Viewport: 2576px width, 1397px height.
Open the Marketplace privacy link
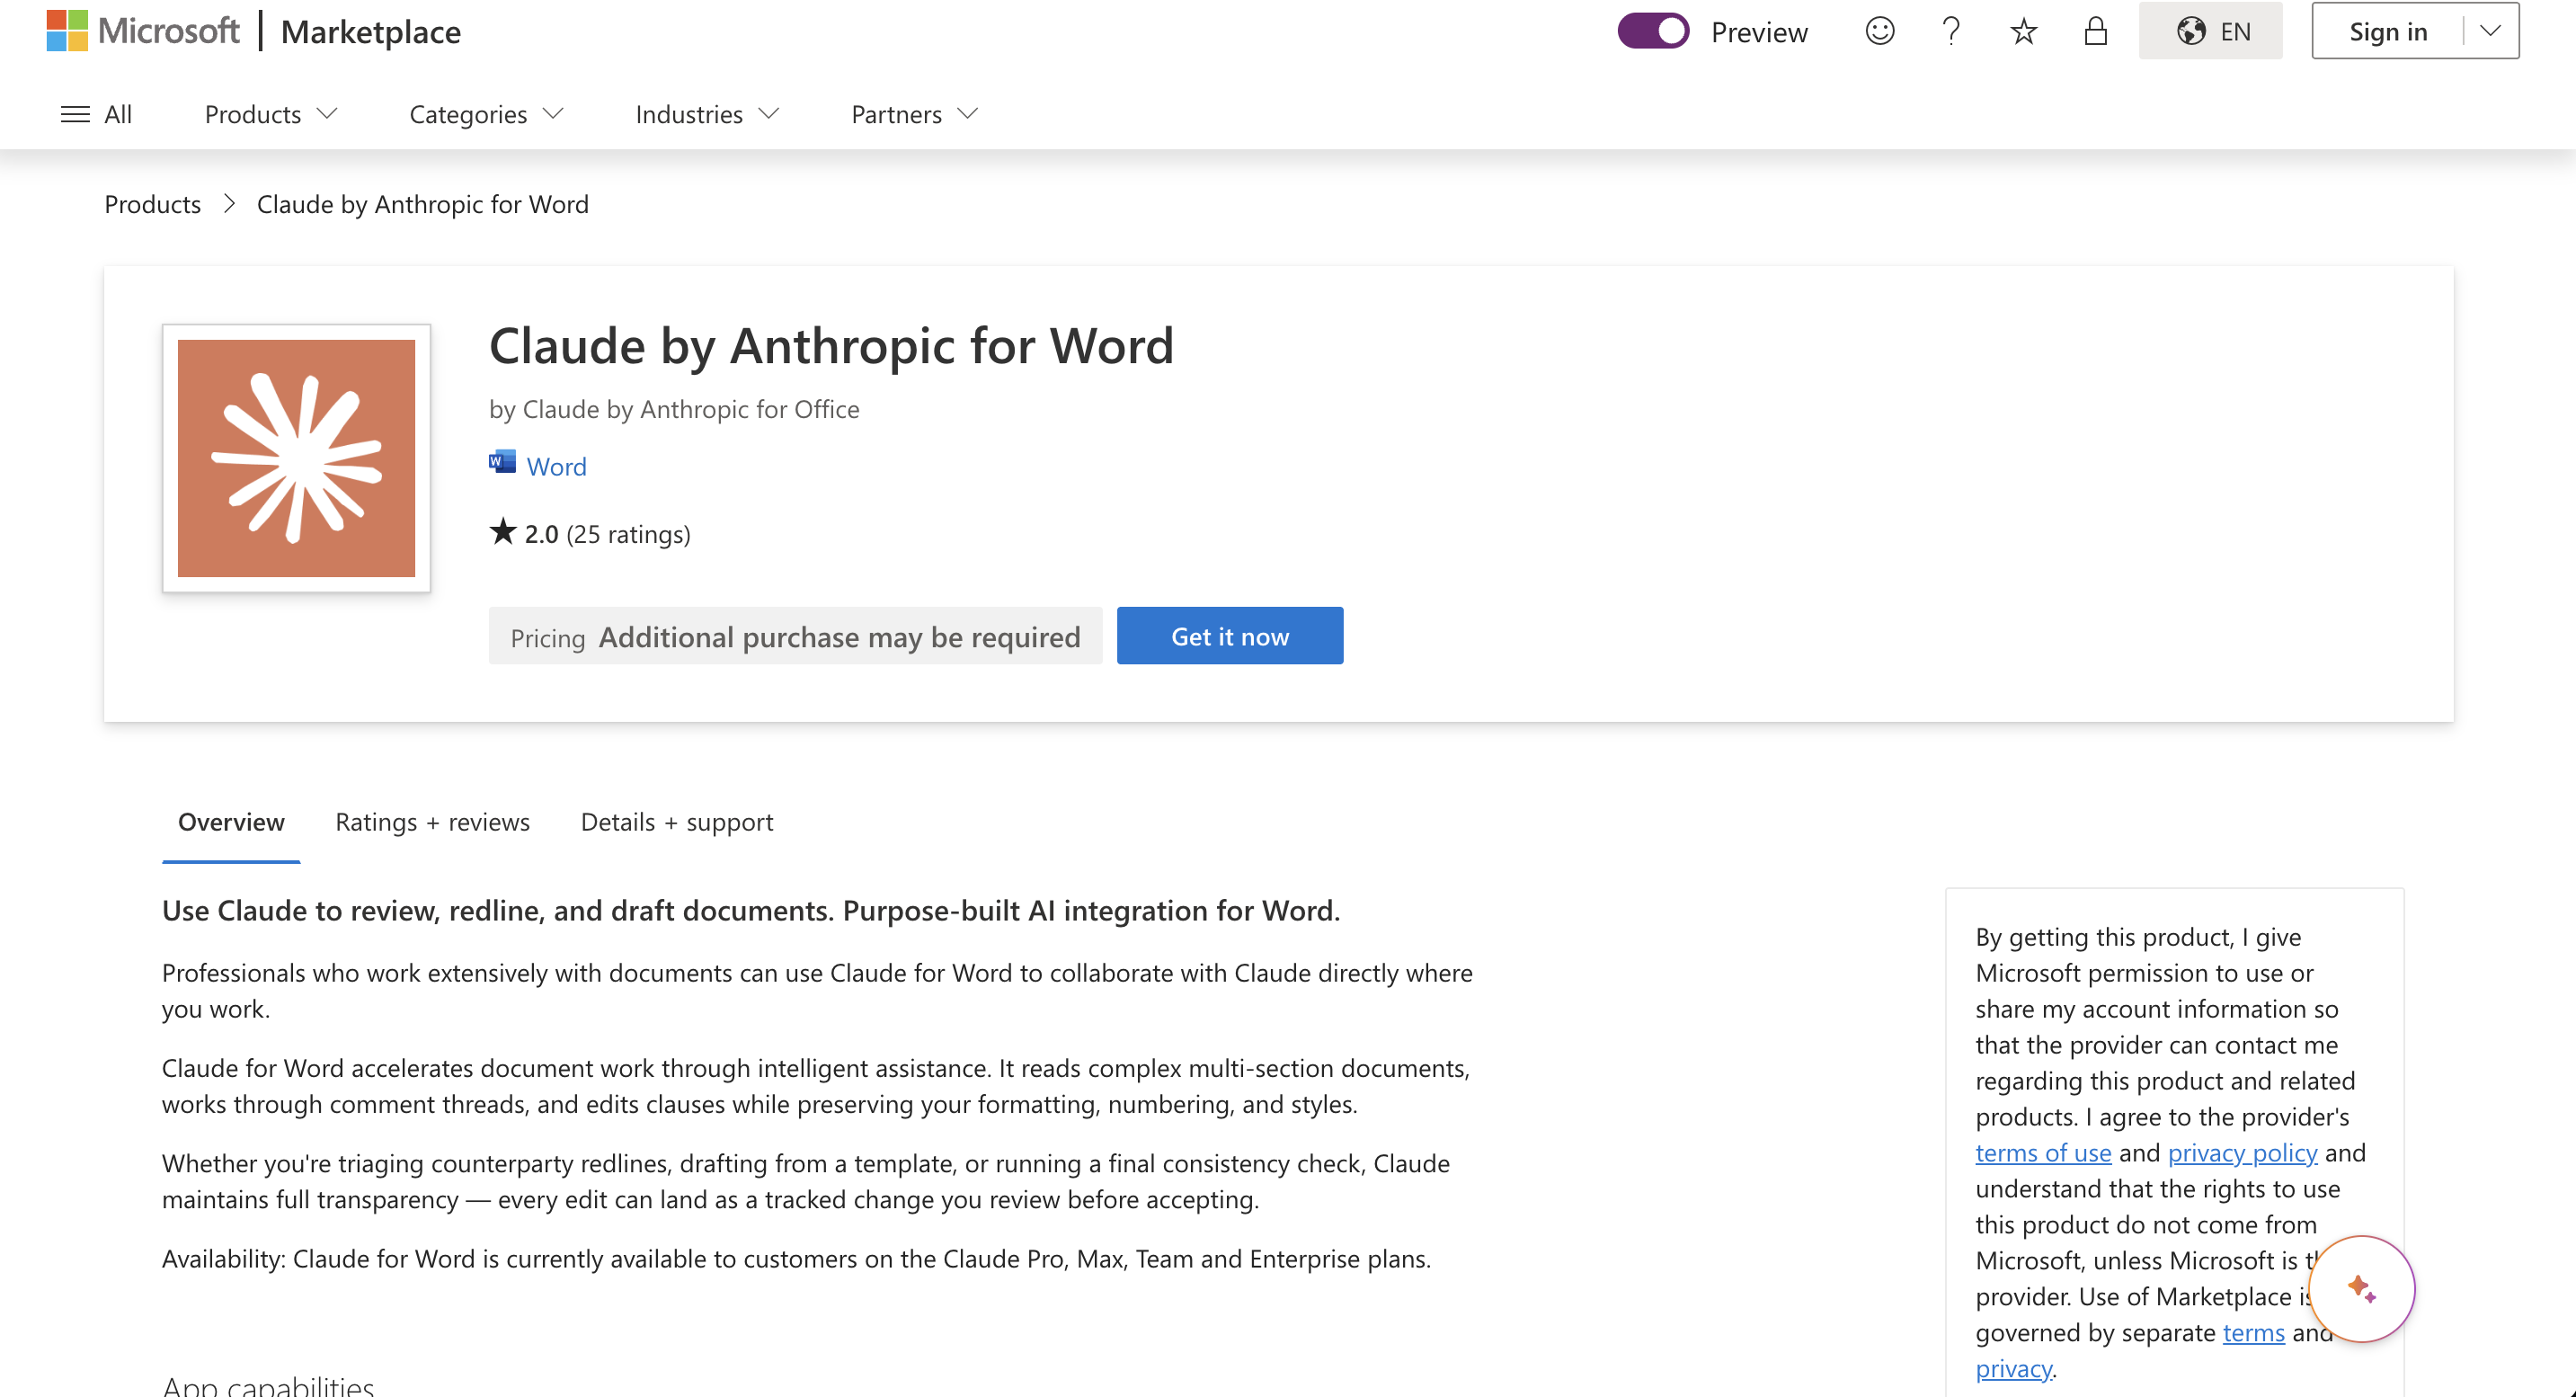click(x=2013, y=1369)
